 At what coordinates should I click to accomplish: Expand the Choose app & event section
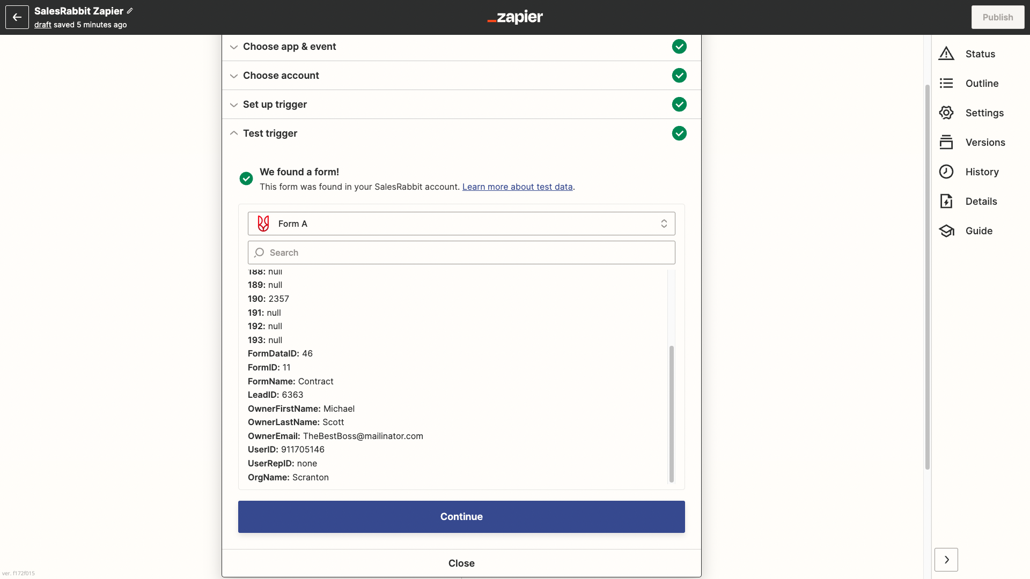461,47
